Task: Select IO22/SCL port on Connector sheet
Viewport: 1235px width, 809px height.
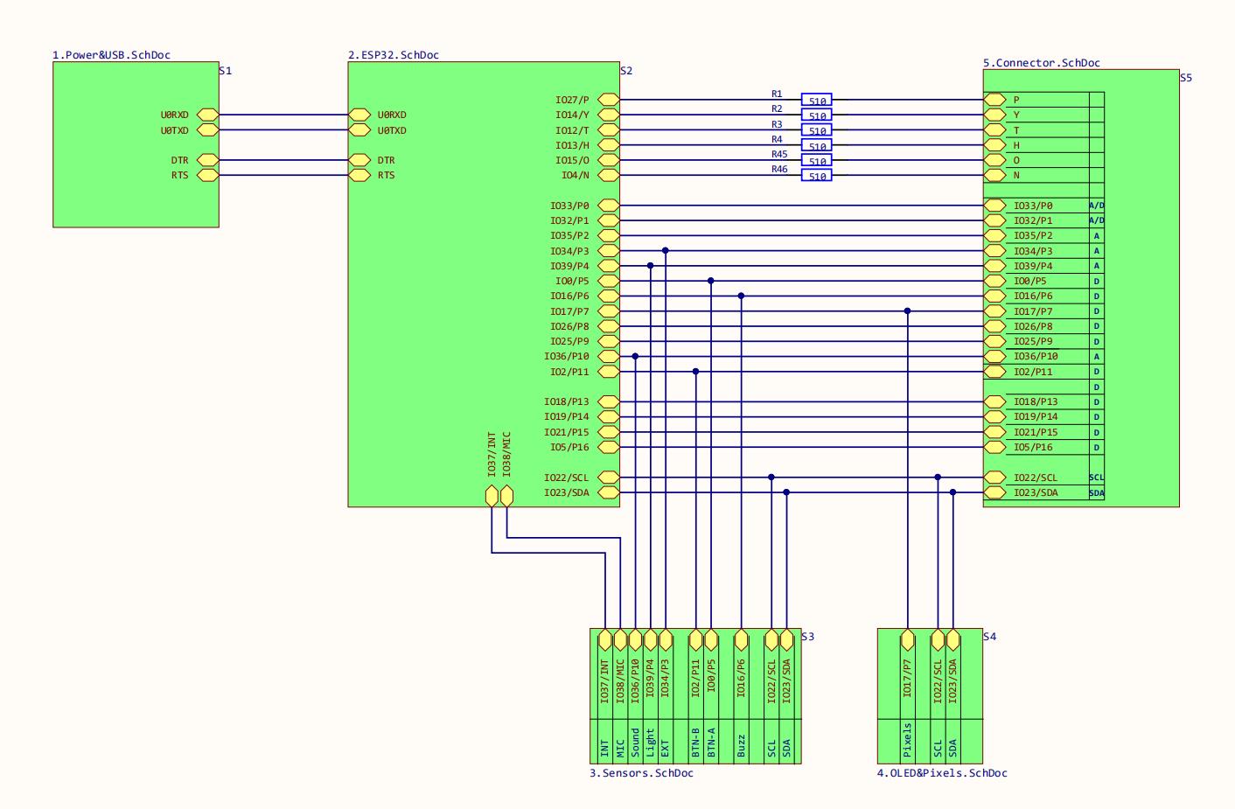Action: click(x=994, y=478)
